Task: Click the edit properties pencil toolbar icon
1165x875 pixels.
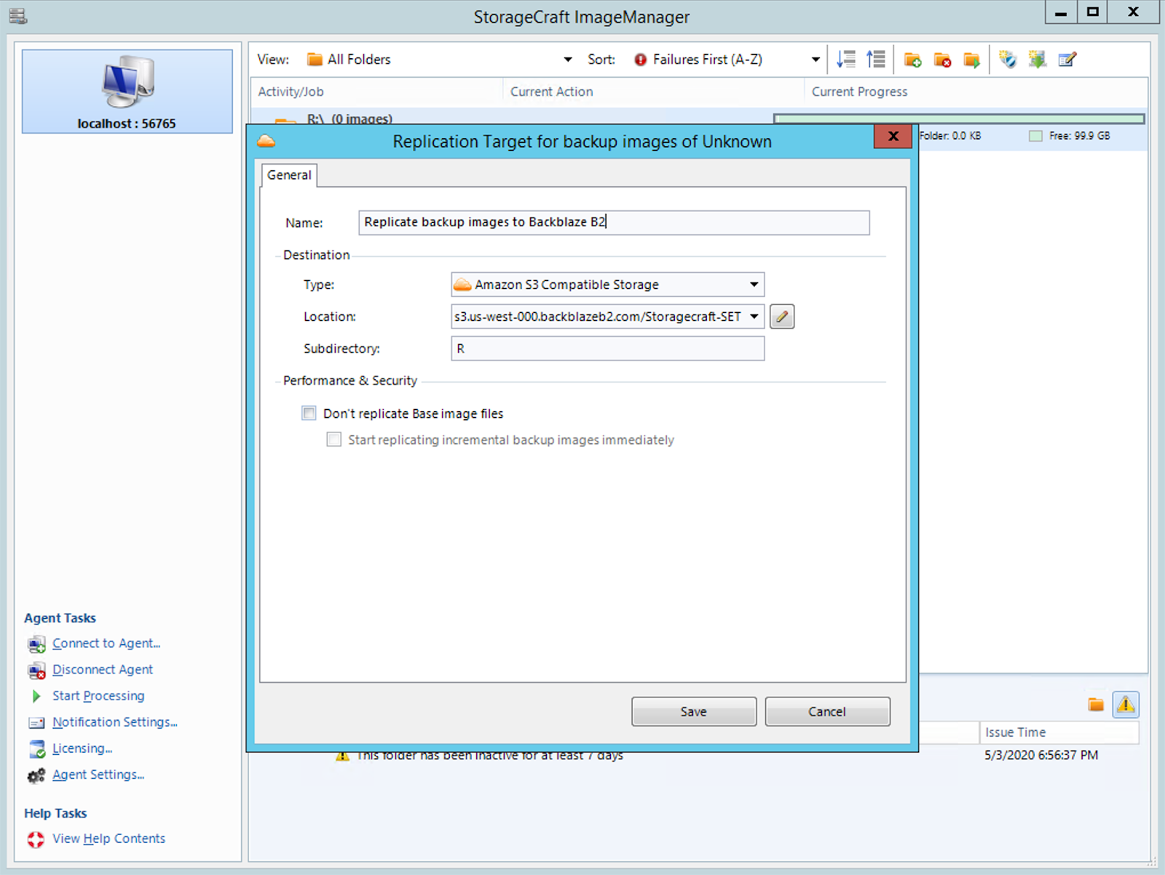Action: (x=1067, y=59)
